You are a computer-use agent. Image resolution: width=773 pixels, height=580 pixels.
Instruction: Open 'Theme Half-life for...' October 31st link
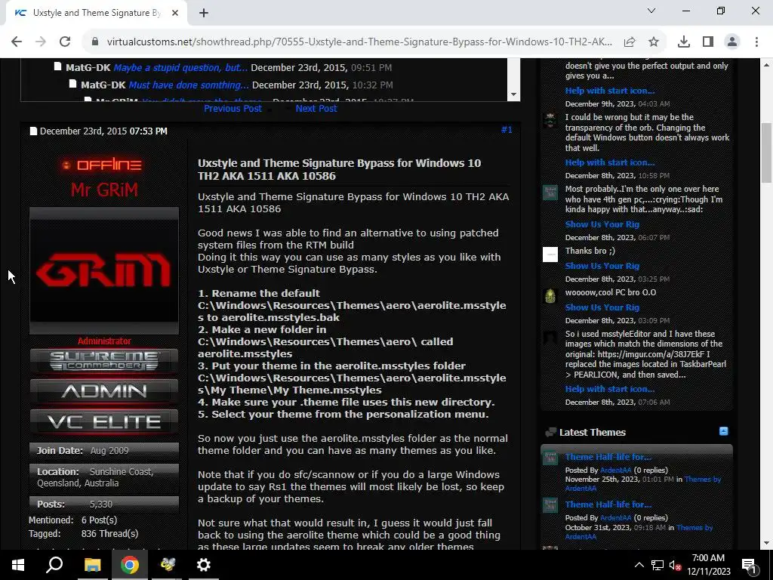(x=608, y=504)
